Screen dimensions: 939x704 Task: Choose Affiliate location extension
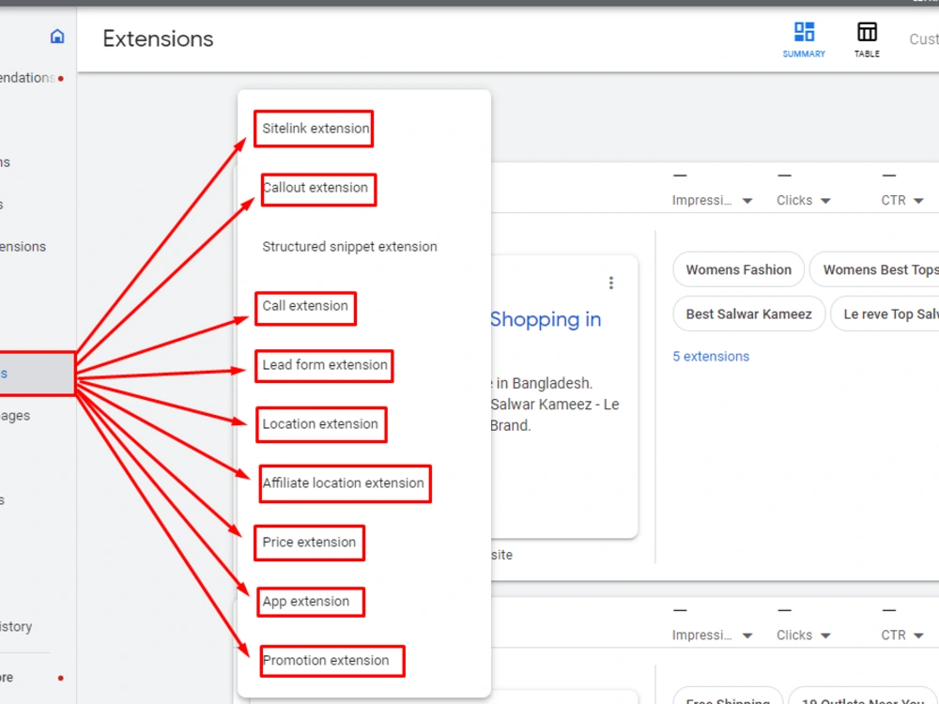pos(343,483)
